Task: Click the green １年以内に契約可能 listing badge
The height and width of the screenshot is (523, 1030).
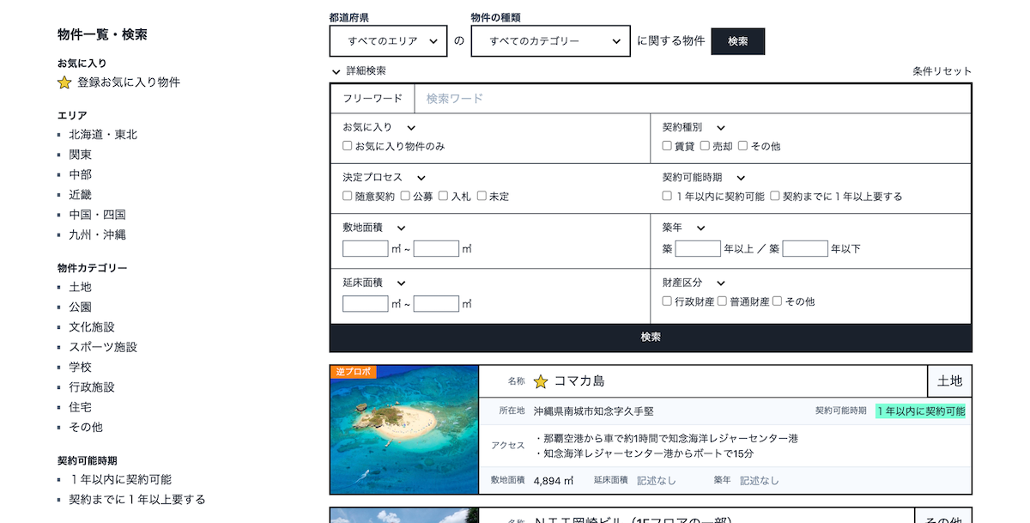Action: [921, 411]
